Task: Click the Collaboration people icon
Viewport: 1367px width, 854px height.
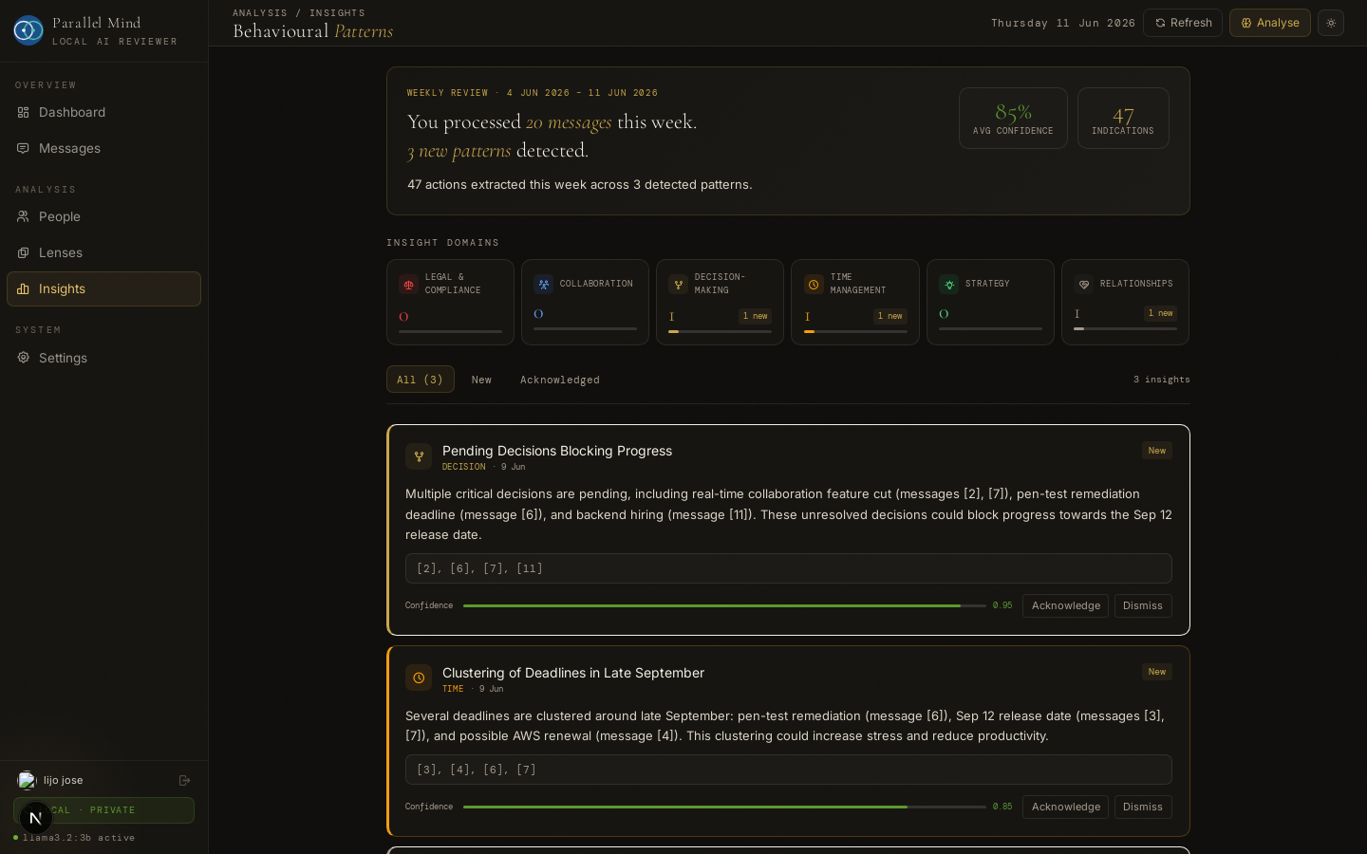Action: click(543, 285)
